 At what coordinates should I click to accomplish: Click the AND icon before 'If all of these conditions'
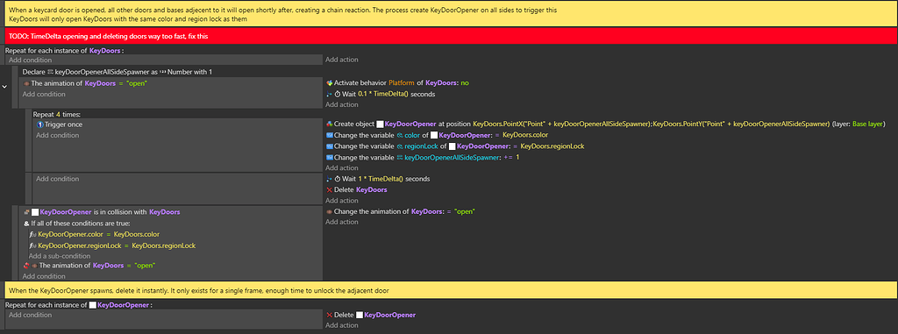26,224
